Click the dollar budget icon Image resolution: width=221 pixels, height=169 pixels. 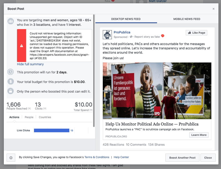[x=11, y=81]
